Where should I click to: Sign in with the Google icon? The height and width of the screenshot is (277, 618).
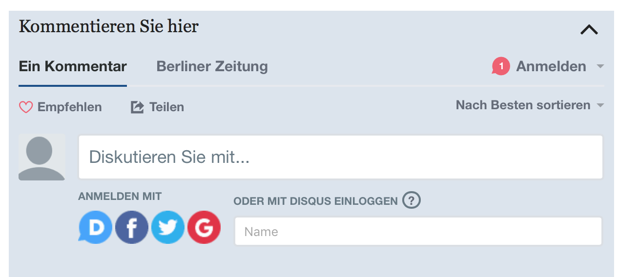point(204,227)
